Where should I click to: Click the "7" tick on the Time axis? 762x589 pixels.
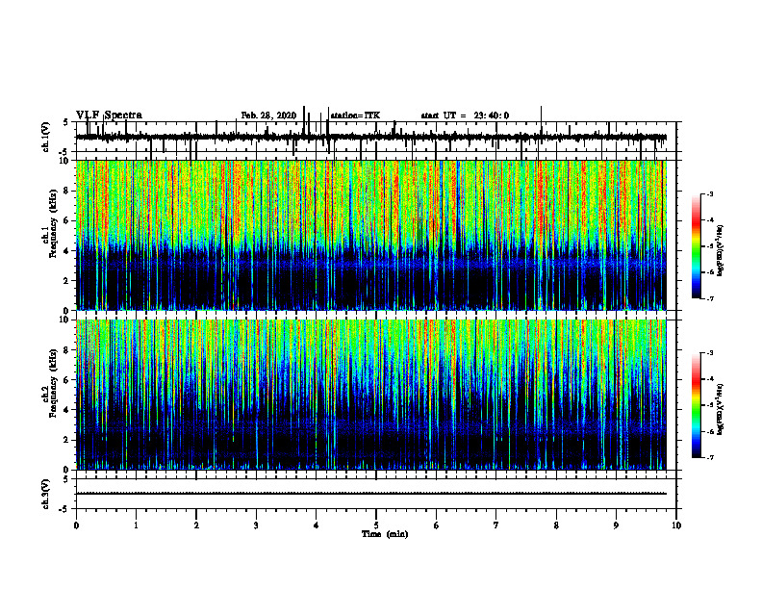496,525
